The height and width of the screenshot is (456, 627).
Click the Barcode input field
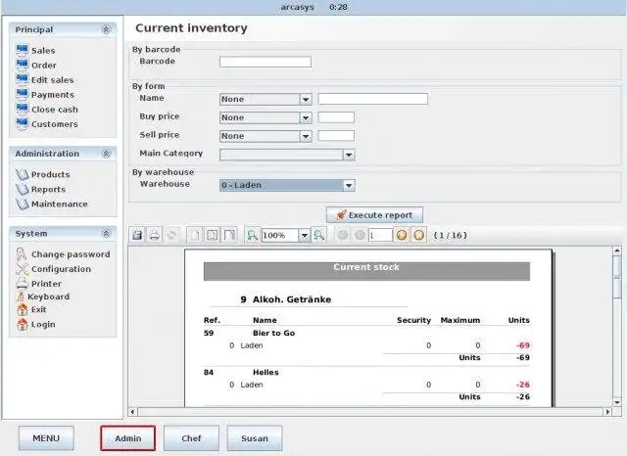[x=265, y=62]
